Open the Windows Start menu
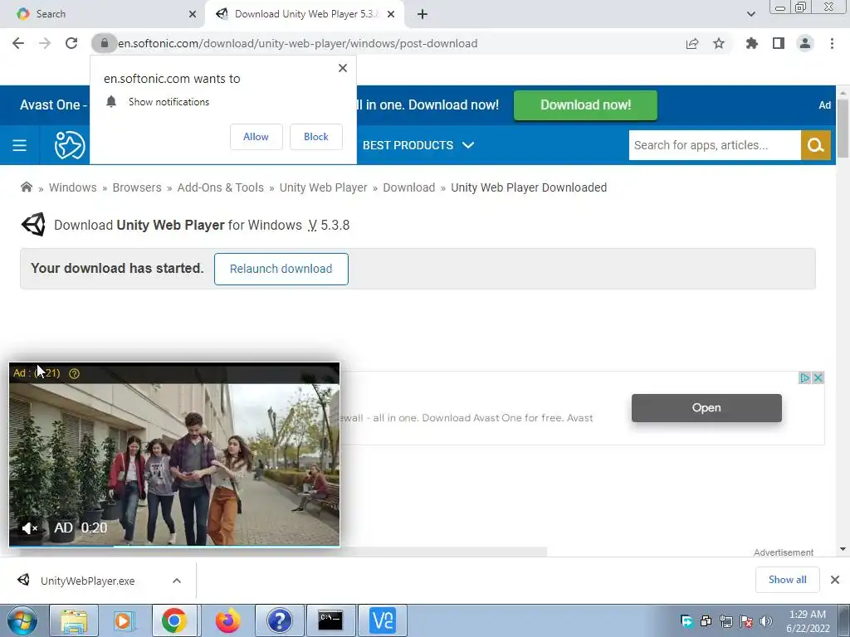The height and width of the screenshot is (637, 850). point(22,620)
